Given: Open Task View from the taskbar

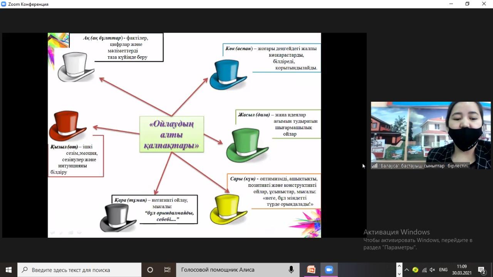Looking at the screenshot, I should tap(167, 270).
